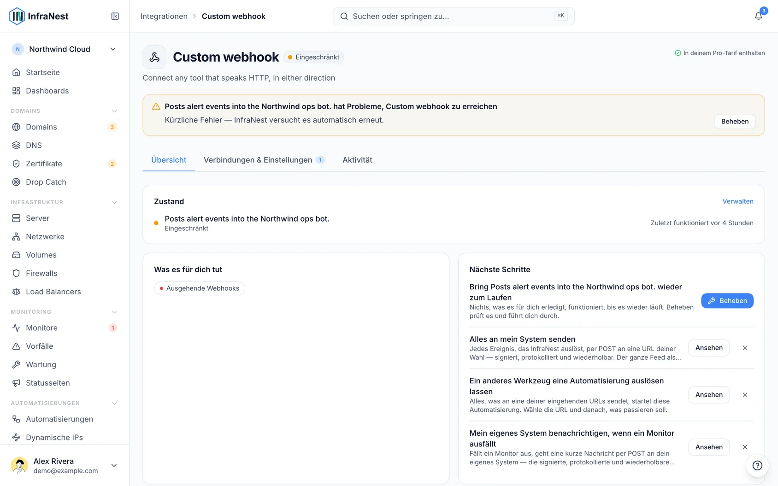The height and width of the screenshot is (486, 778).
Task: Switch to Übersicht tab
Action: click(x=169, y=160)
